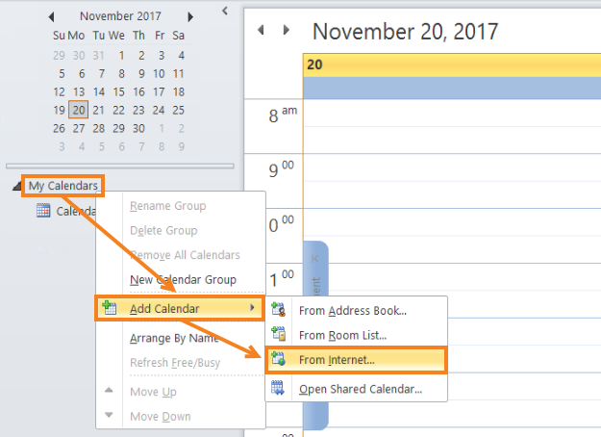Go to previous month in mini calendar
Image resolution: width=601 pixels, height=437 pixels.
[51, 17]
